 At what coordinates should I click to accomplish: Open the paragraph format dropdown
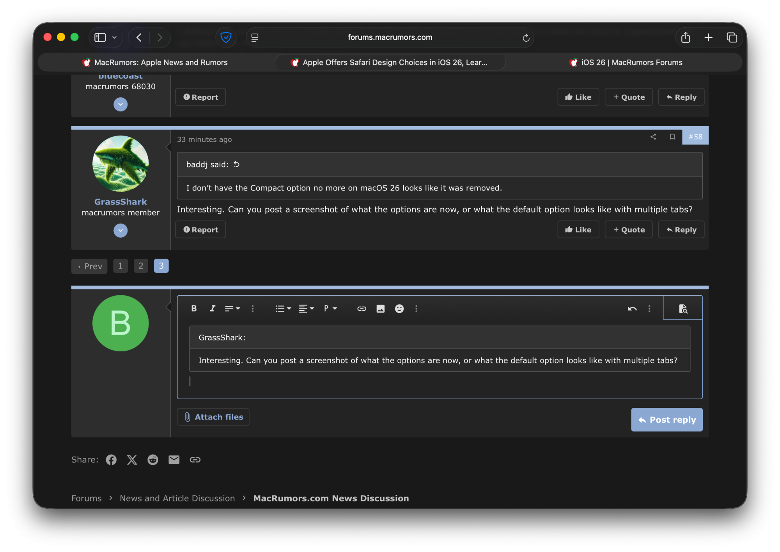tap(330, 309)
